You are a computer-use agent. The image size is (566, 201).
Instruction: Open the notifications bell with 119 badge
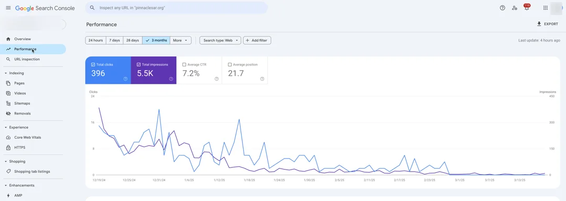(527, 7)
